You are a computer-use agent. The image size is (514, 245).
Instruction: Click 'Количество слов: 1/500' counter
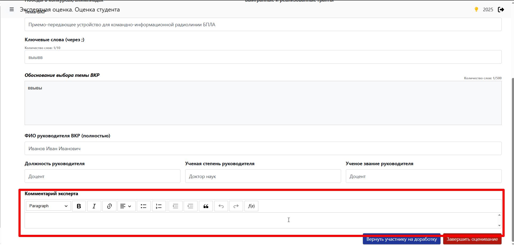pyautogui.click(x=483, y=78)
